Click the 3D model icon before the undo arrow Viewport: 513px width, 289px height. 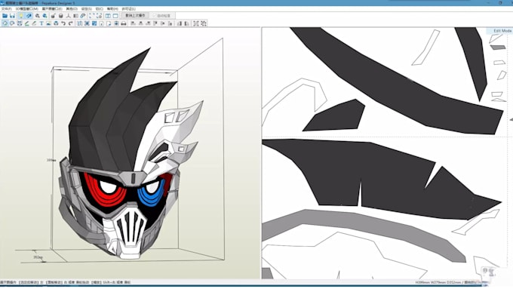[x=56, y=23]
